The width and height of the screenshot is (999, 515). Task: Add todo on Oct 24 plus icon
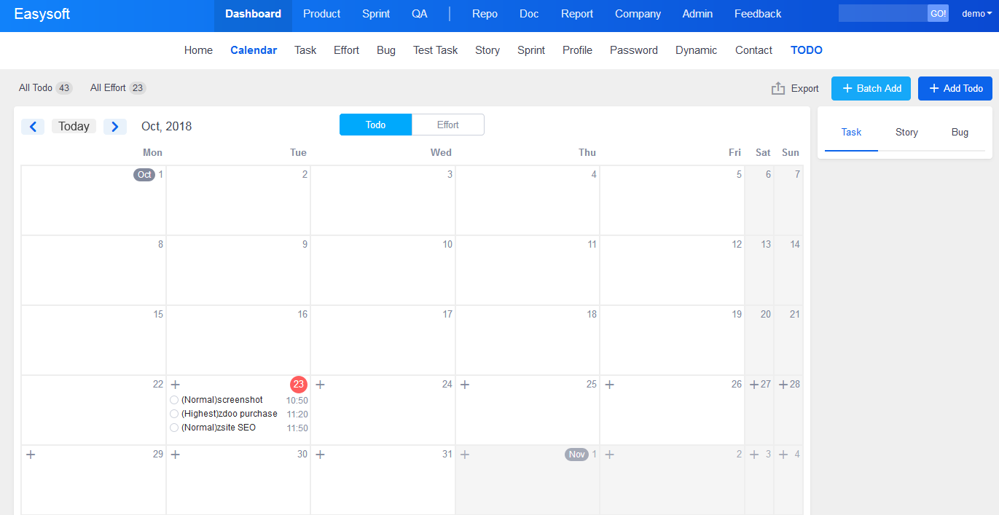pos(320,385)
